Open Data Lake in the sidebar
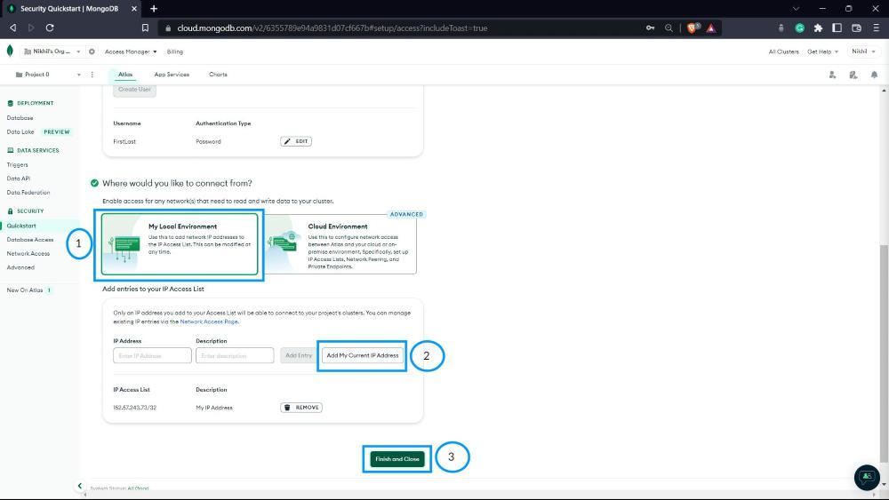Screen dimensions: 889x500 [20, 132]
